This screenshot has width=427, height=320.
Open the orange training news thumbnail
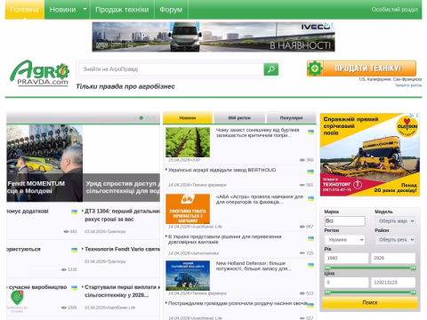[188, 209]
